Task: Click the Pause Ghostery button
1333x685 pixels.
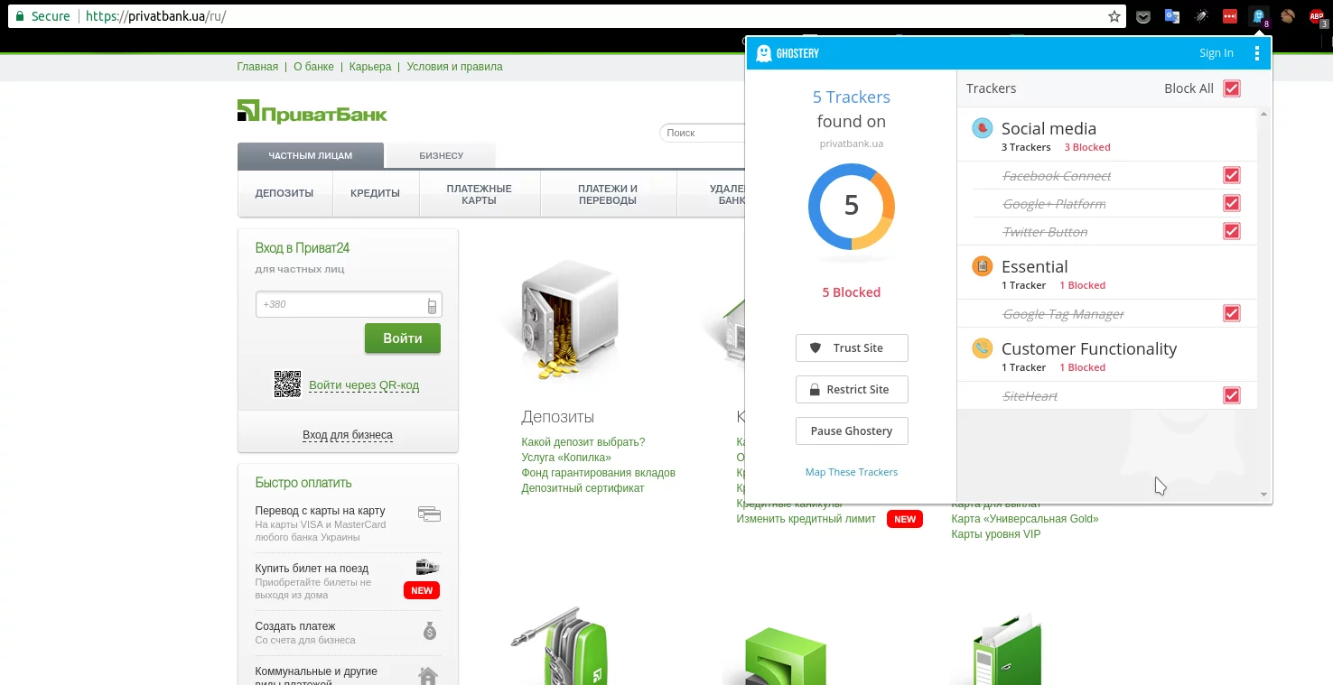Action: click(x=852, y=431)
